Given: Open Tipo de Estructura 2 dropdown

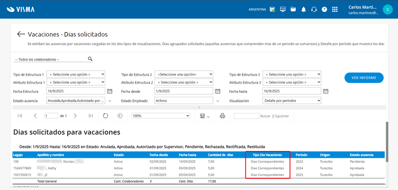Looking at the screenshot, I should (184, 74).
